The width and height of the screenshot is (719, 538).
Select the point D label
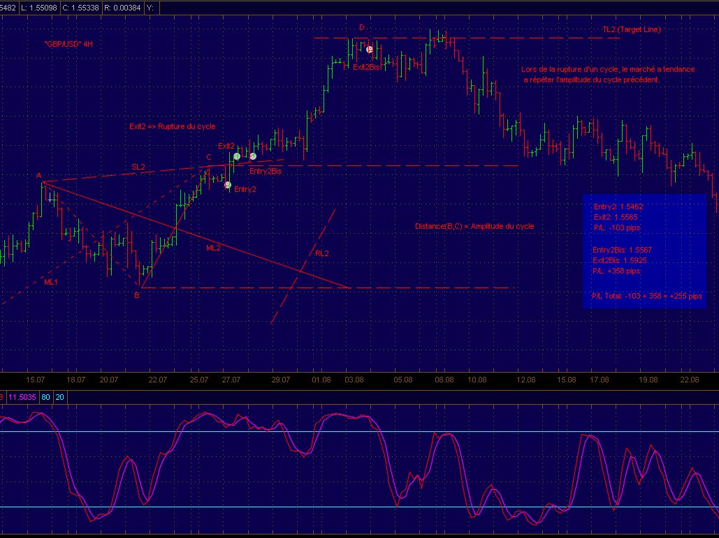coord(361,27)
